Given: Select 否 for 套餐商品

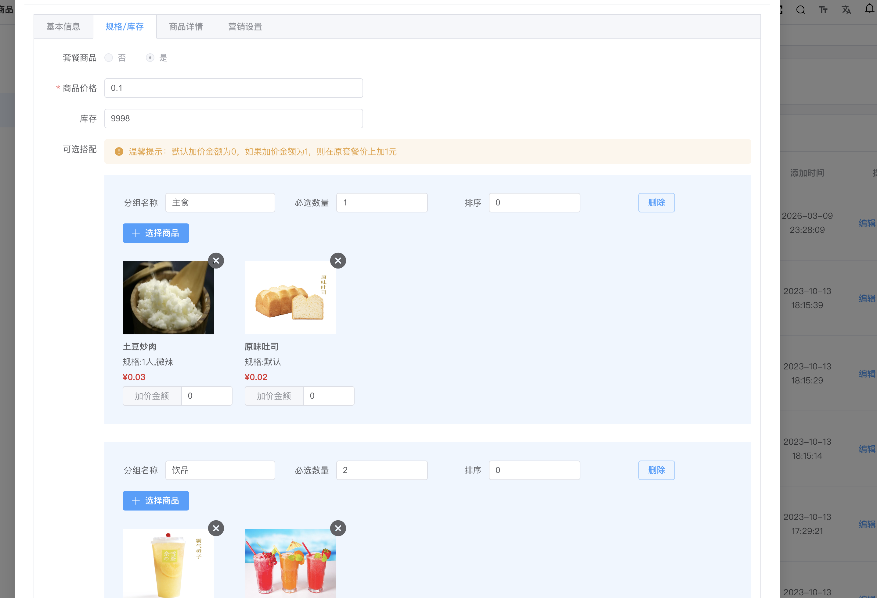Looking at the screenshot, I should point(109,58).
